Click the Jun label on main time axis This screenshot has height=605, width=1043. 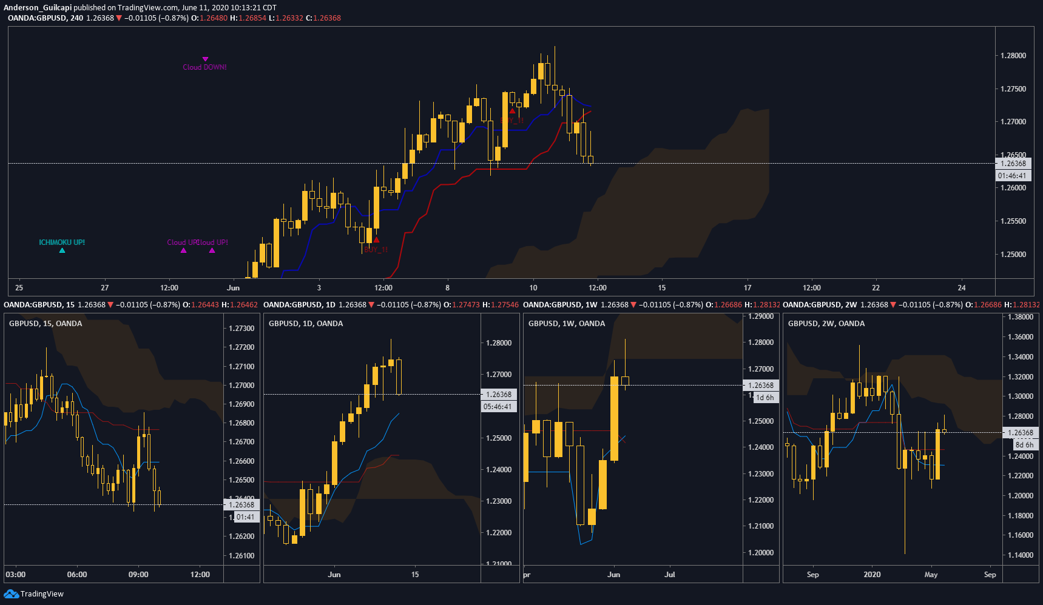(x=233, y=288)
